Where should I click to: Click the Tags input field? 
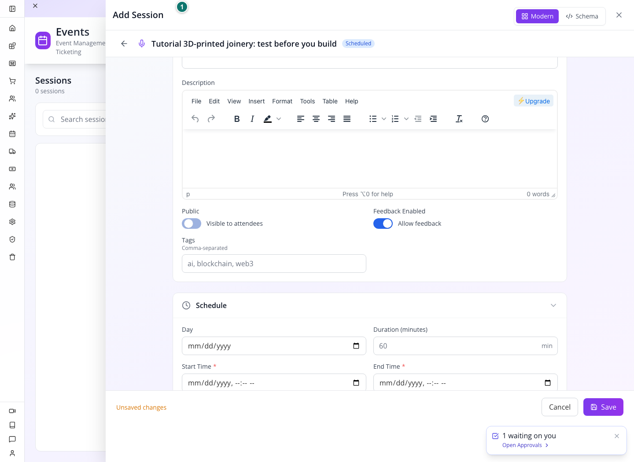(274, 264)
